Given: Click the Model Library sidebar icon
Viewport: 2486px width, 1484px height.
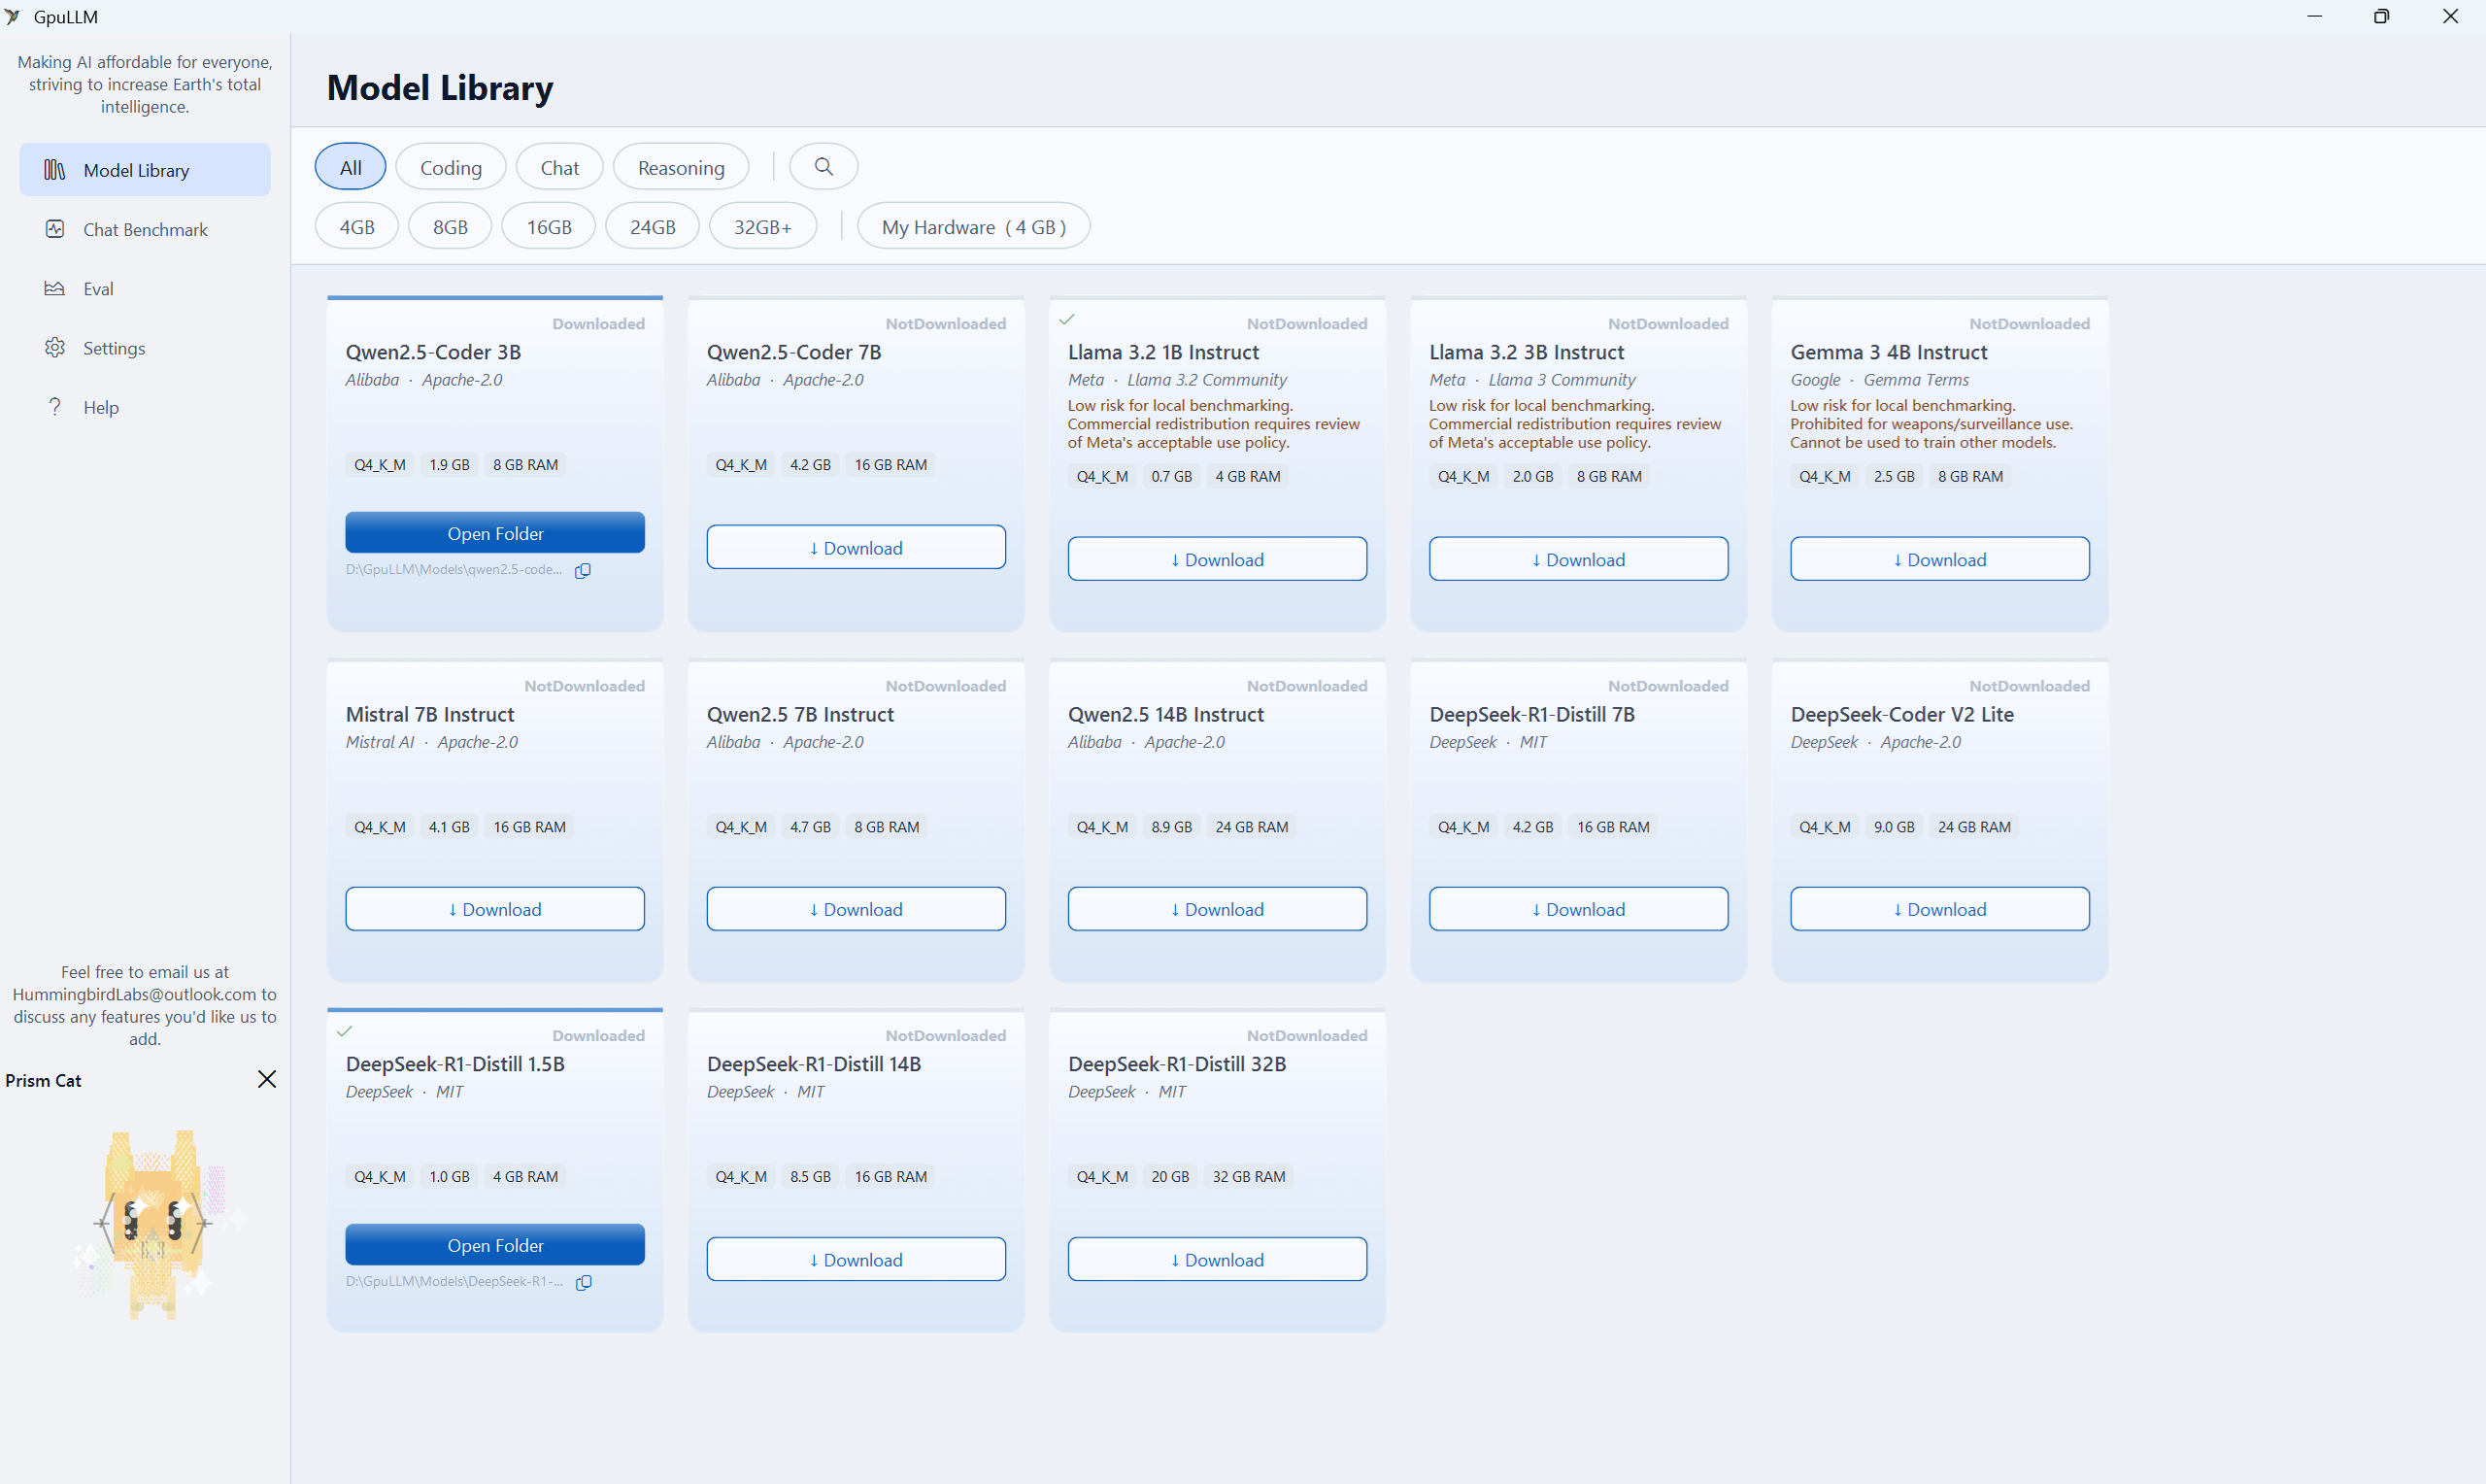Looking at the screenshot, I should [x=54, y=170].
